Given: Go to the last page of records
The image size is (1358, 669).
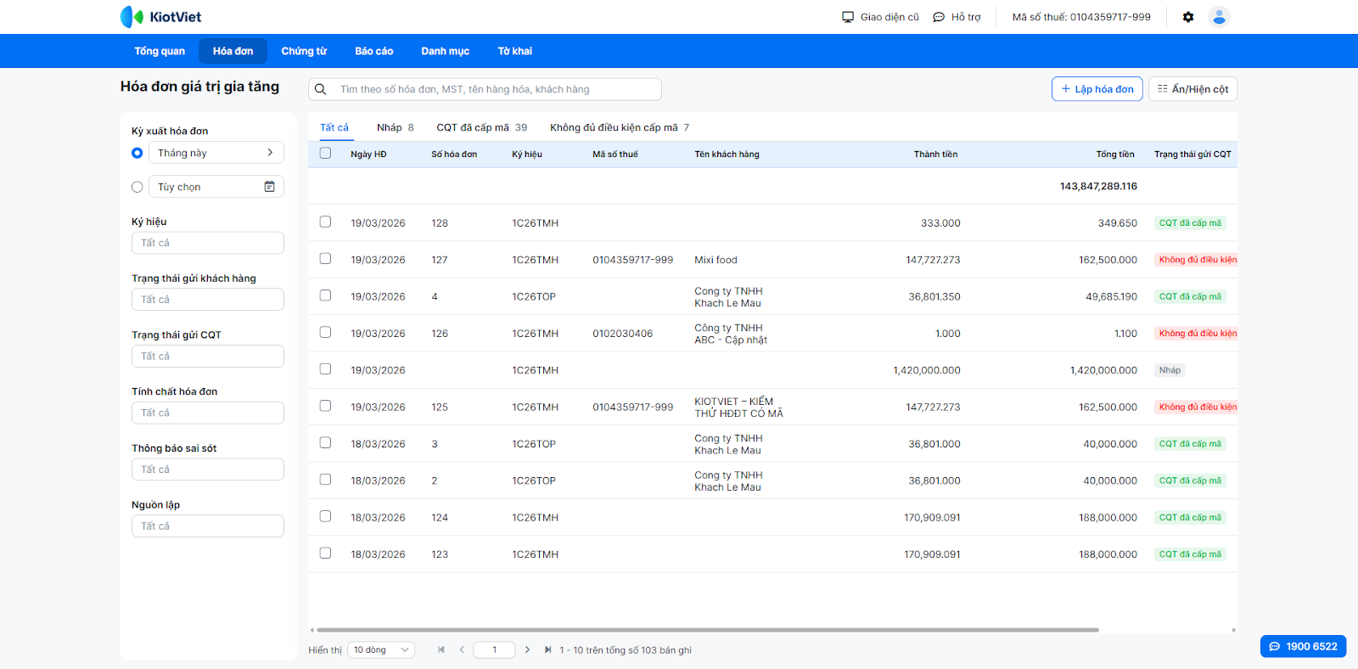Looking at the screenshot, I should point(547,649).
